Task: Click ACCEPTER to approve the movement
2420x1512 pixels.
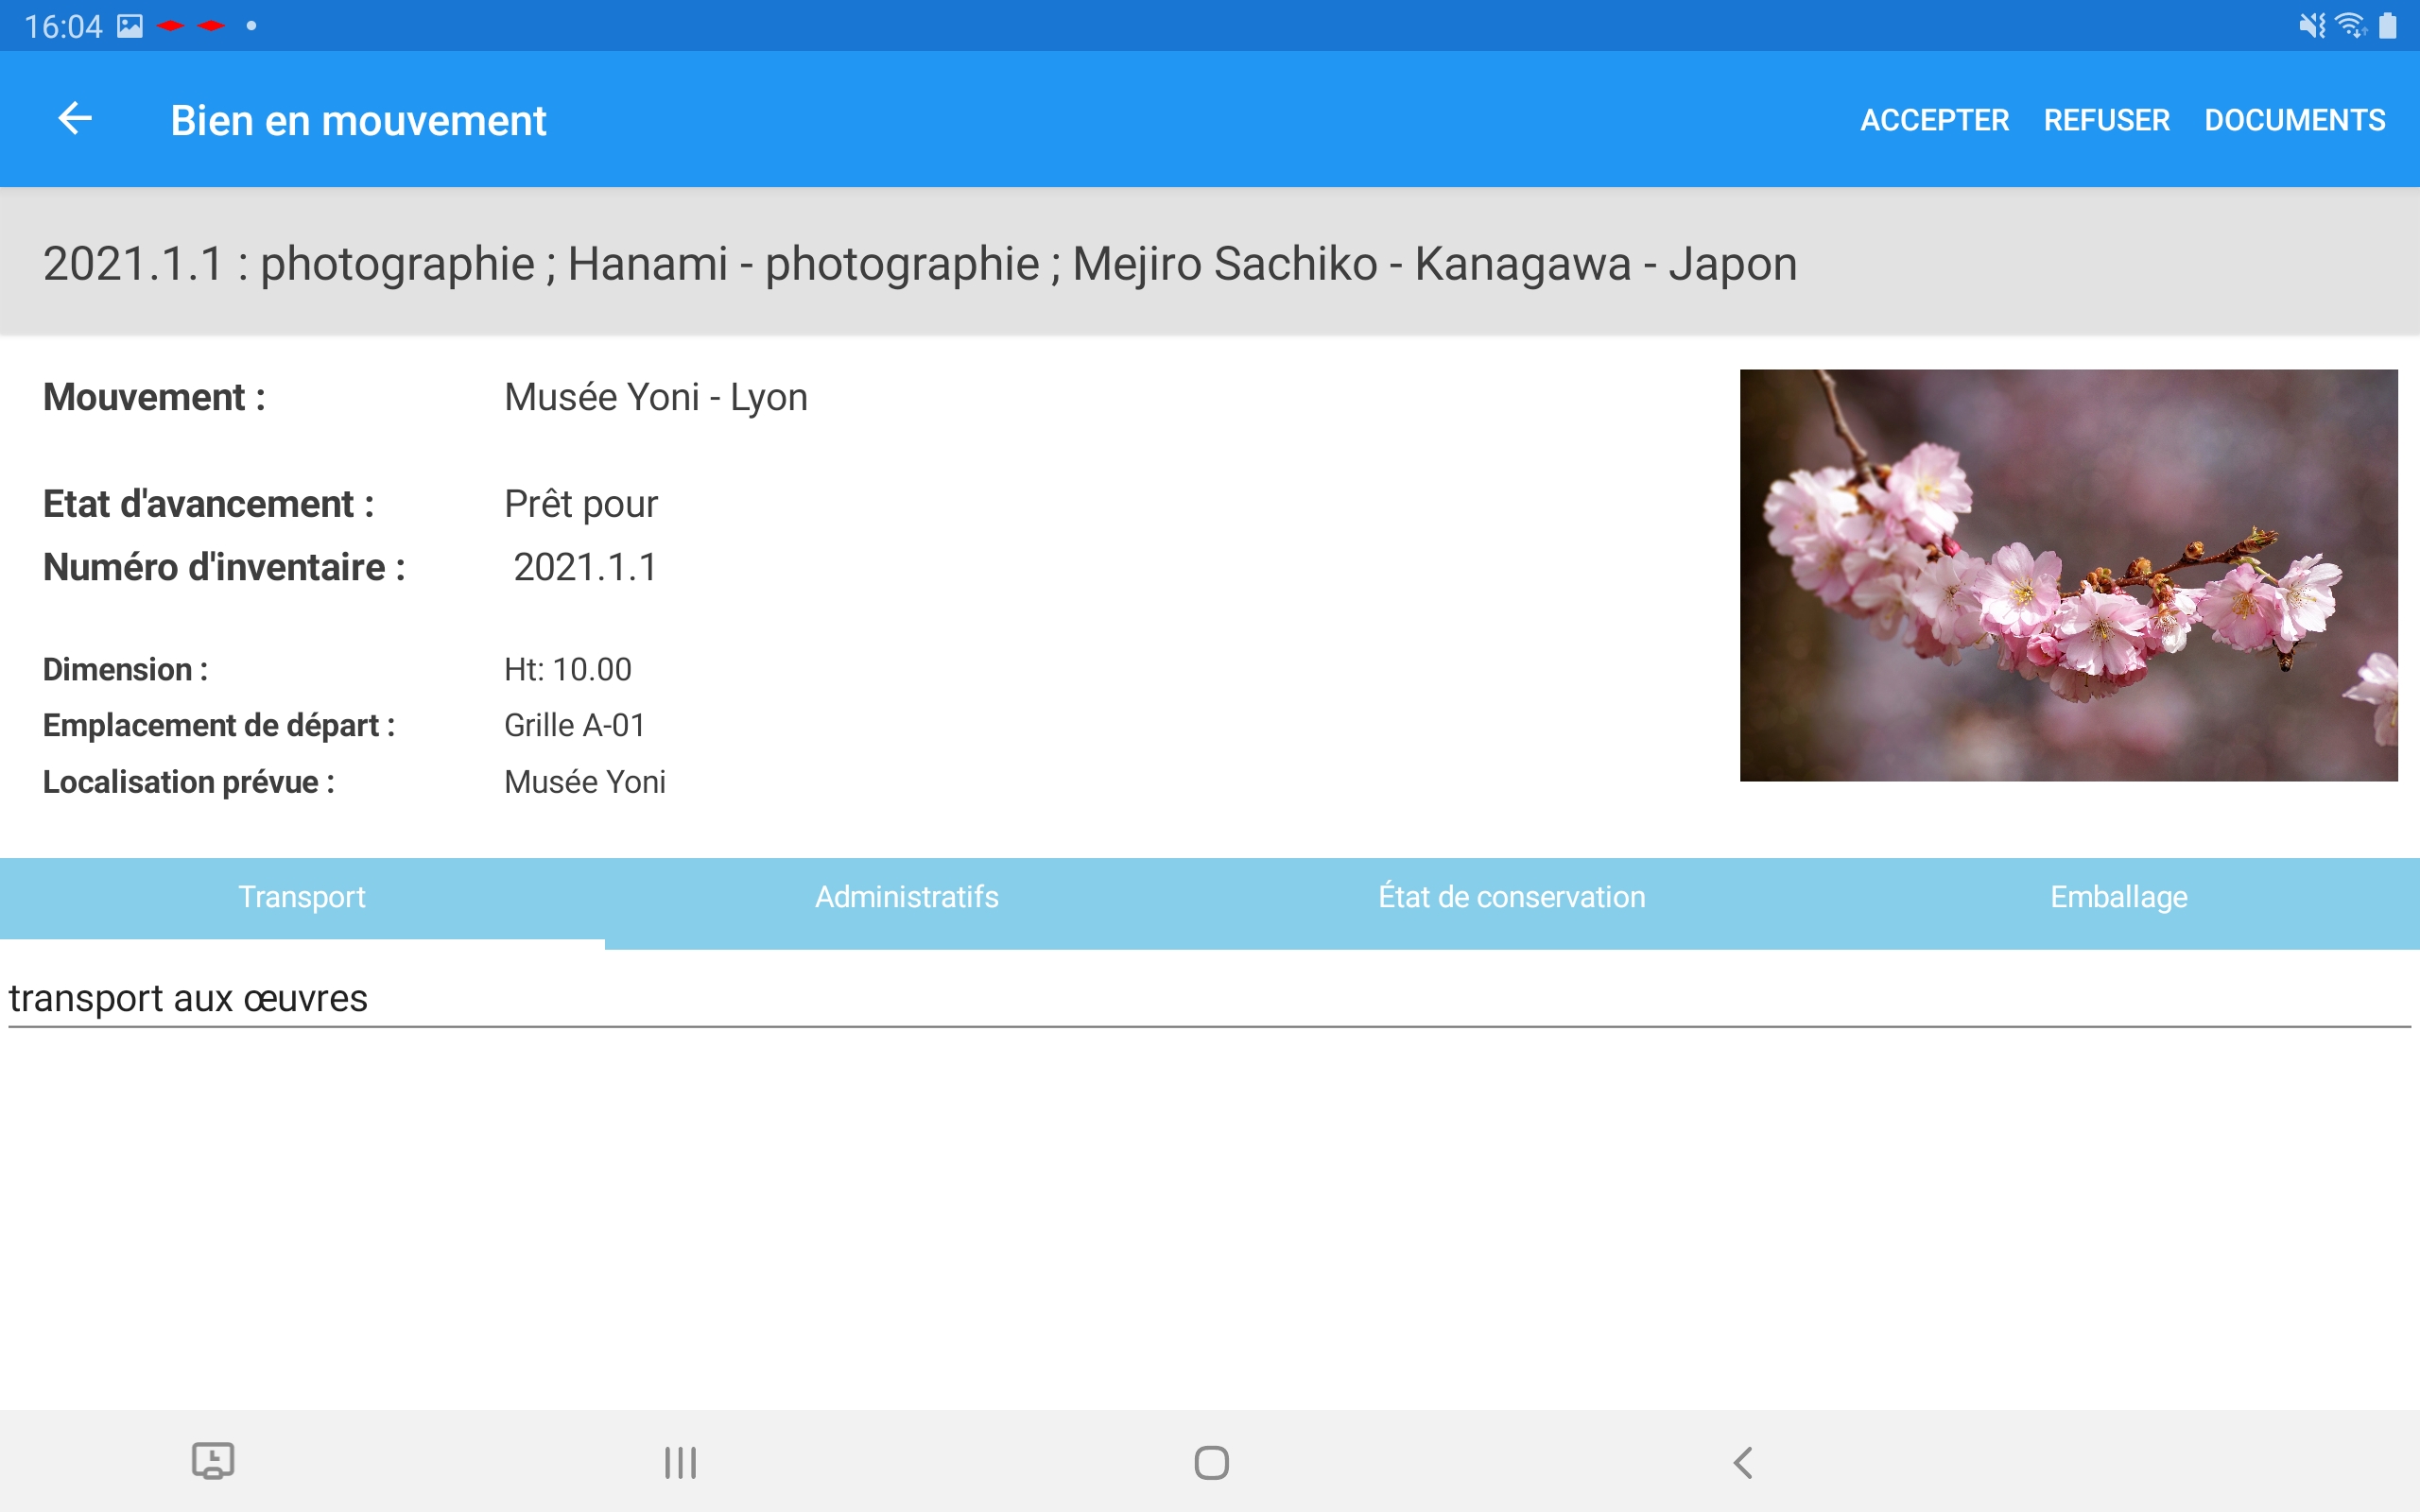Action: (1934, 119)
